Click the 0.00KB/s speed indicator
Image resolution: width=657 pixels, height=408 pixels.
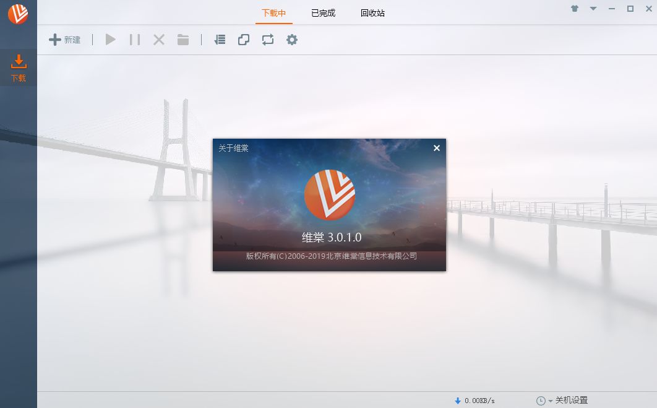point(479,401)
